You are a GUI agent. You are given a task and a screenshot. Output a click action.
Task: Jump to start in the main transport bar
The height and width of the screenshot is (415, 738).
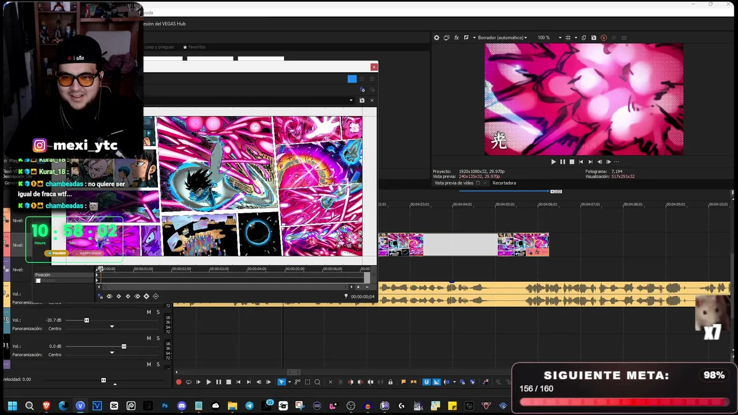click(238, 382)
